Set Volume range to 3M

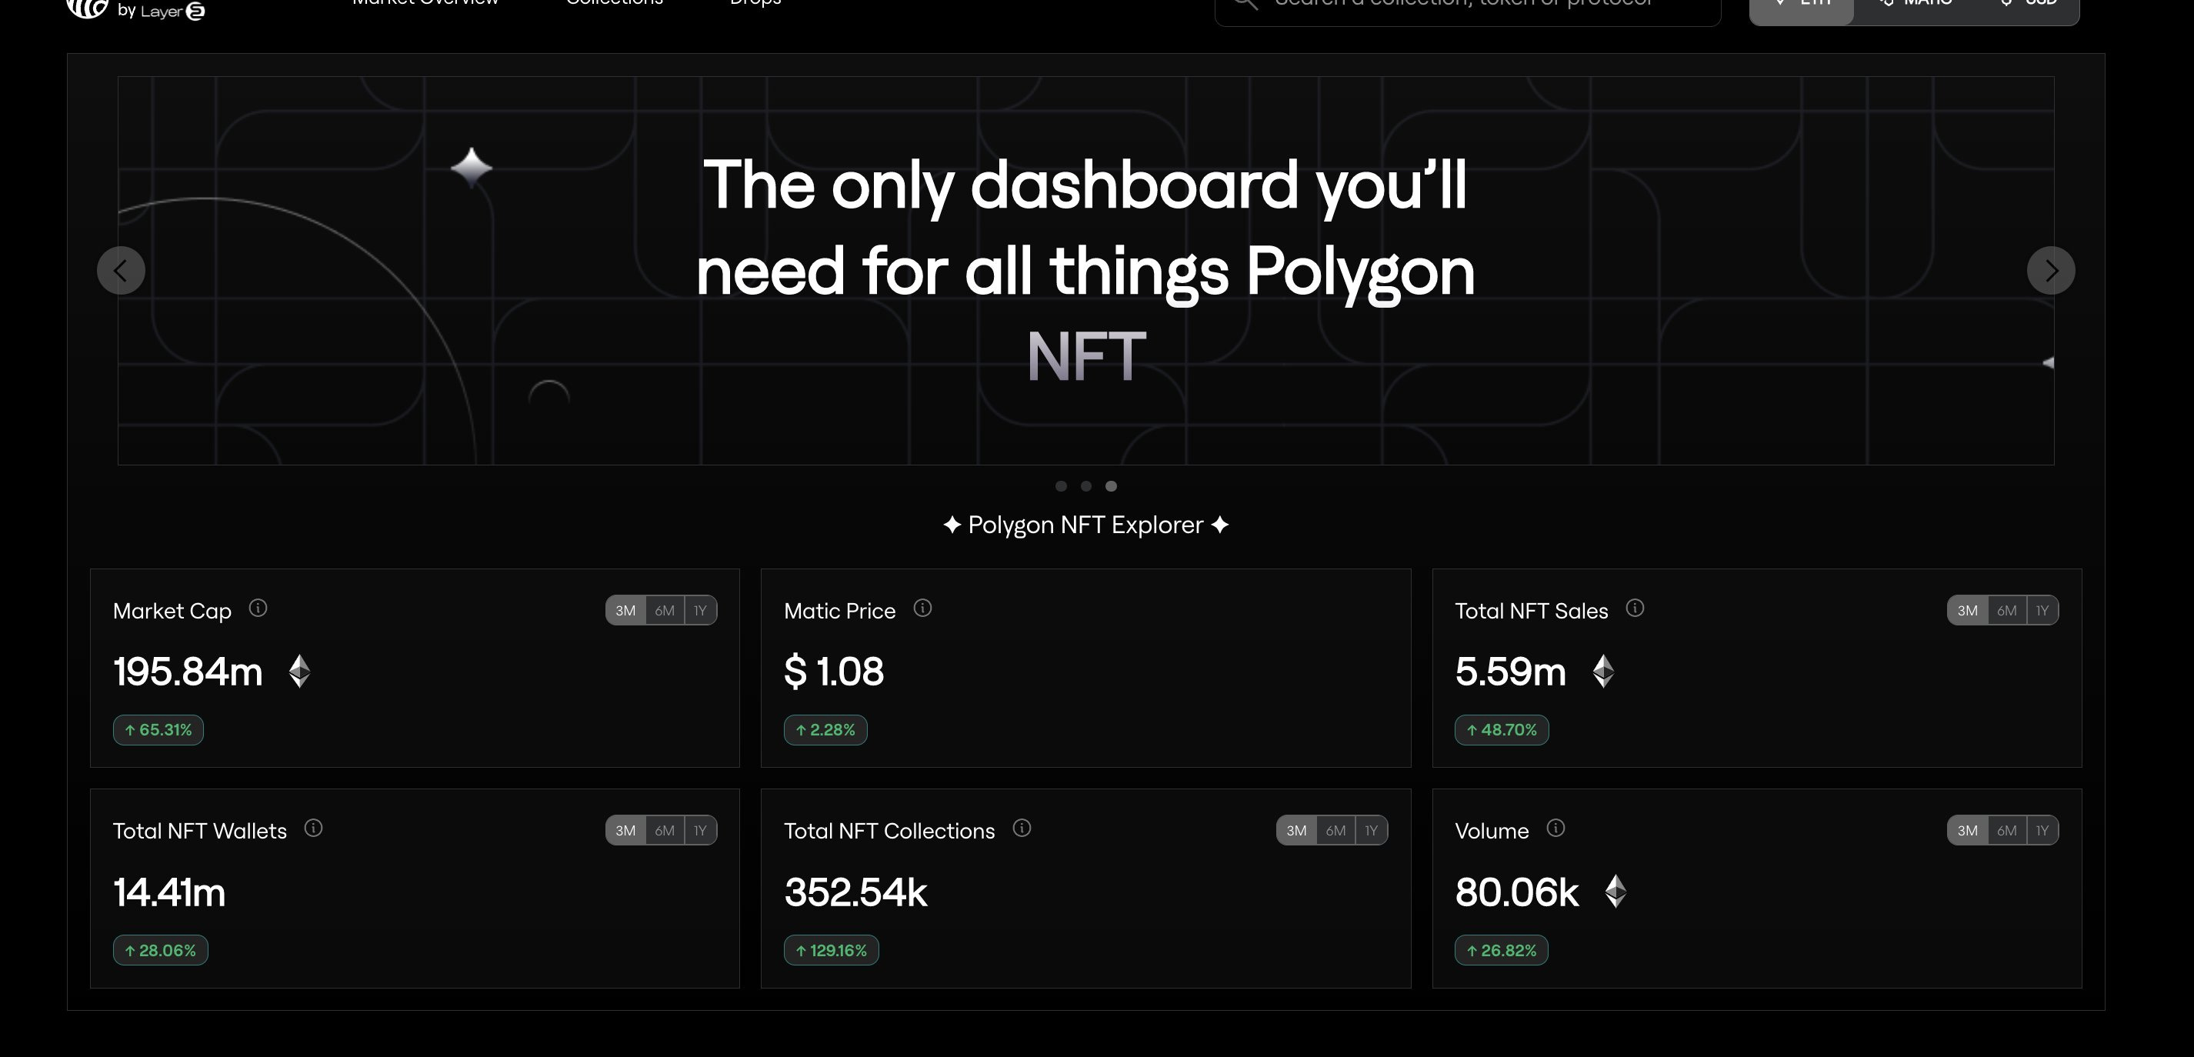(1966, 830)
